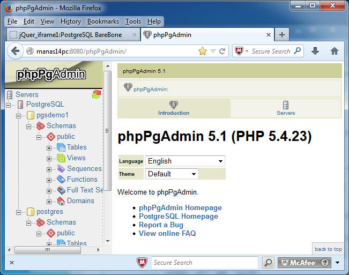349x275 pixels.
Task: Open the History menu
Action: pos(71,21)
